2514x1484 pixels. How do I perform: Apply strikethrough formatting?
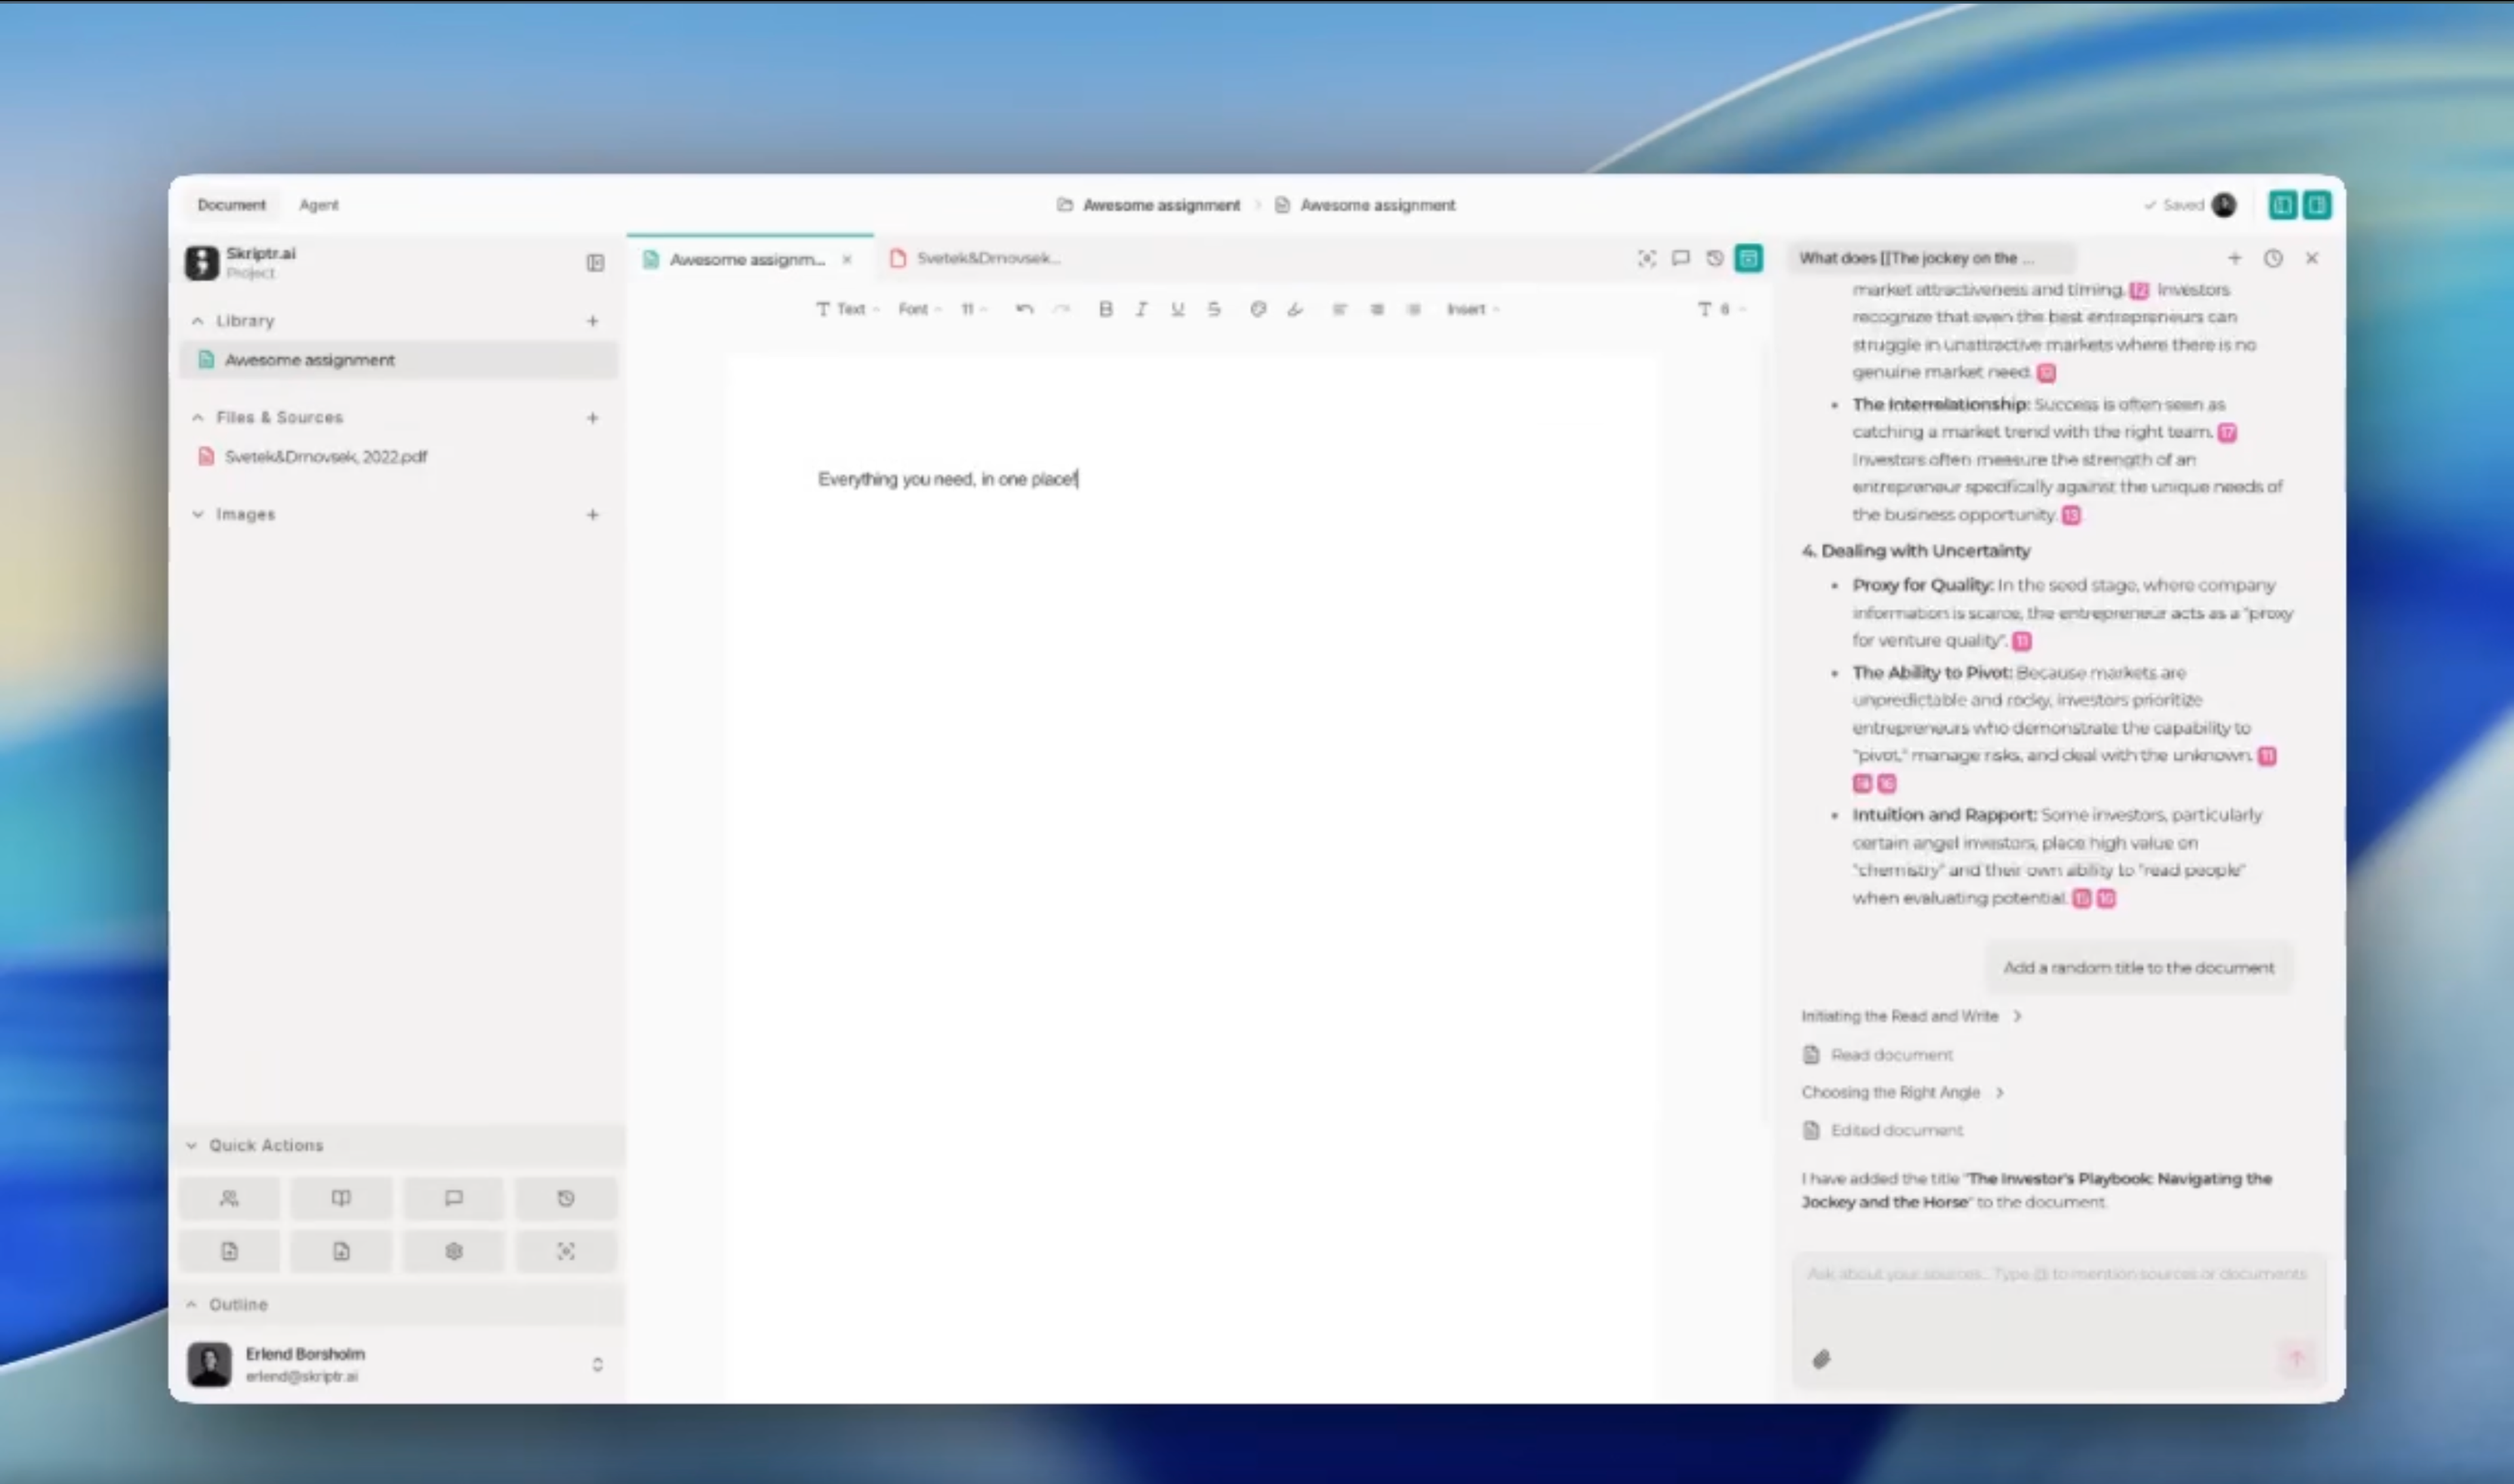[1214, 309]
